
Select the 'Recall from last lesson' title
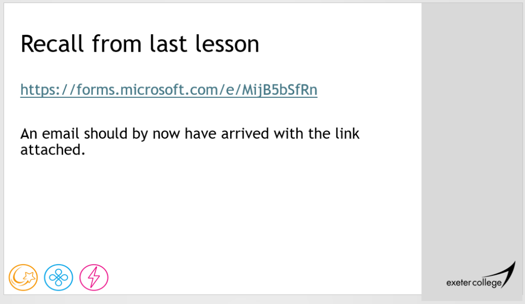click(x=139, y=44)
